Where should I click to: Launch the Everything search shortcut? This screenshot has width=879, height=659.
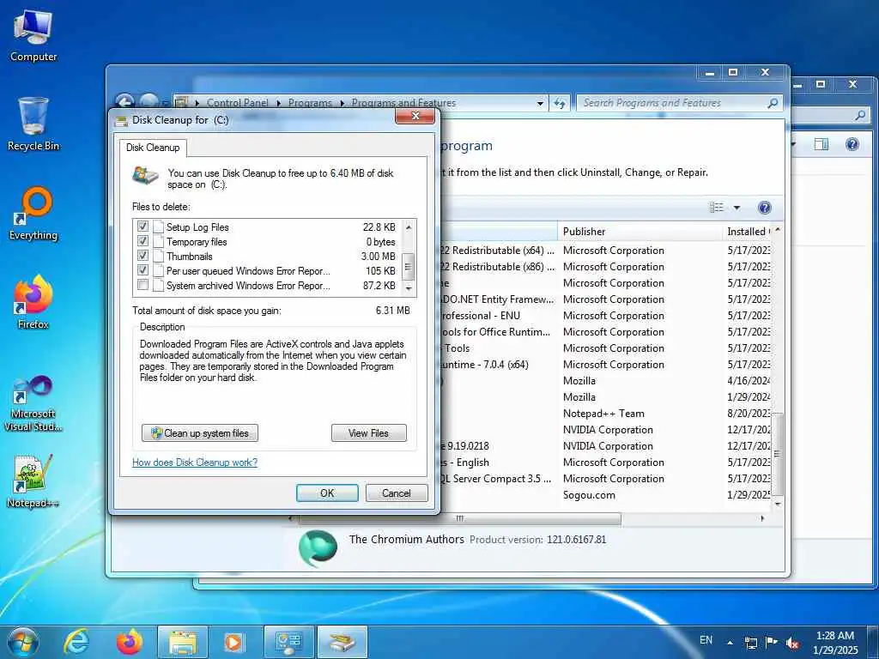click(x=33, y=213)
